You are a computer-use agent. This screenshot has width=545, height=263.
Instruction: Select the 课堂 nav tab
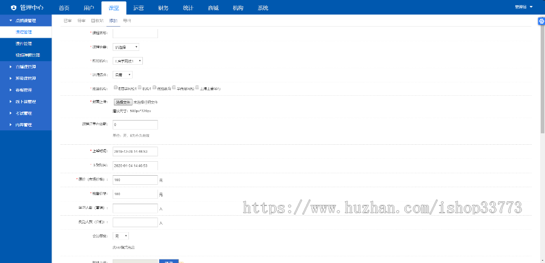coord(114,8)
